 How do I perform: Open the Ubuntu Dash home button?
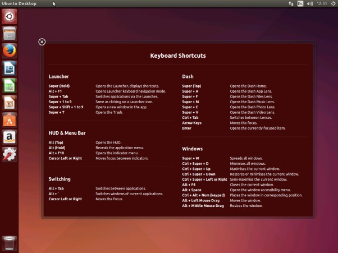[x=10, y=16]
